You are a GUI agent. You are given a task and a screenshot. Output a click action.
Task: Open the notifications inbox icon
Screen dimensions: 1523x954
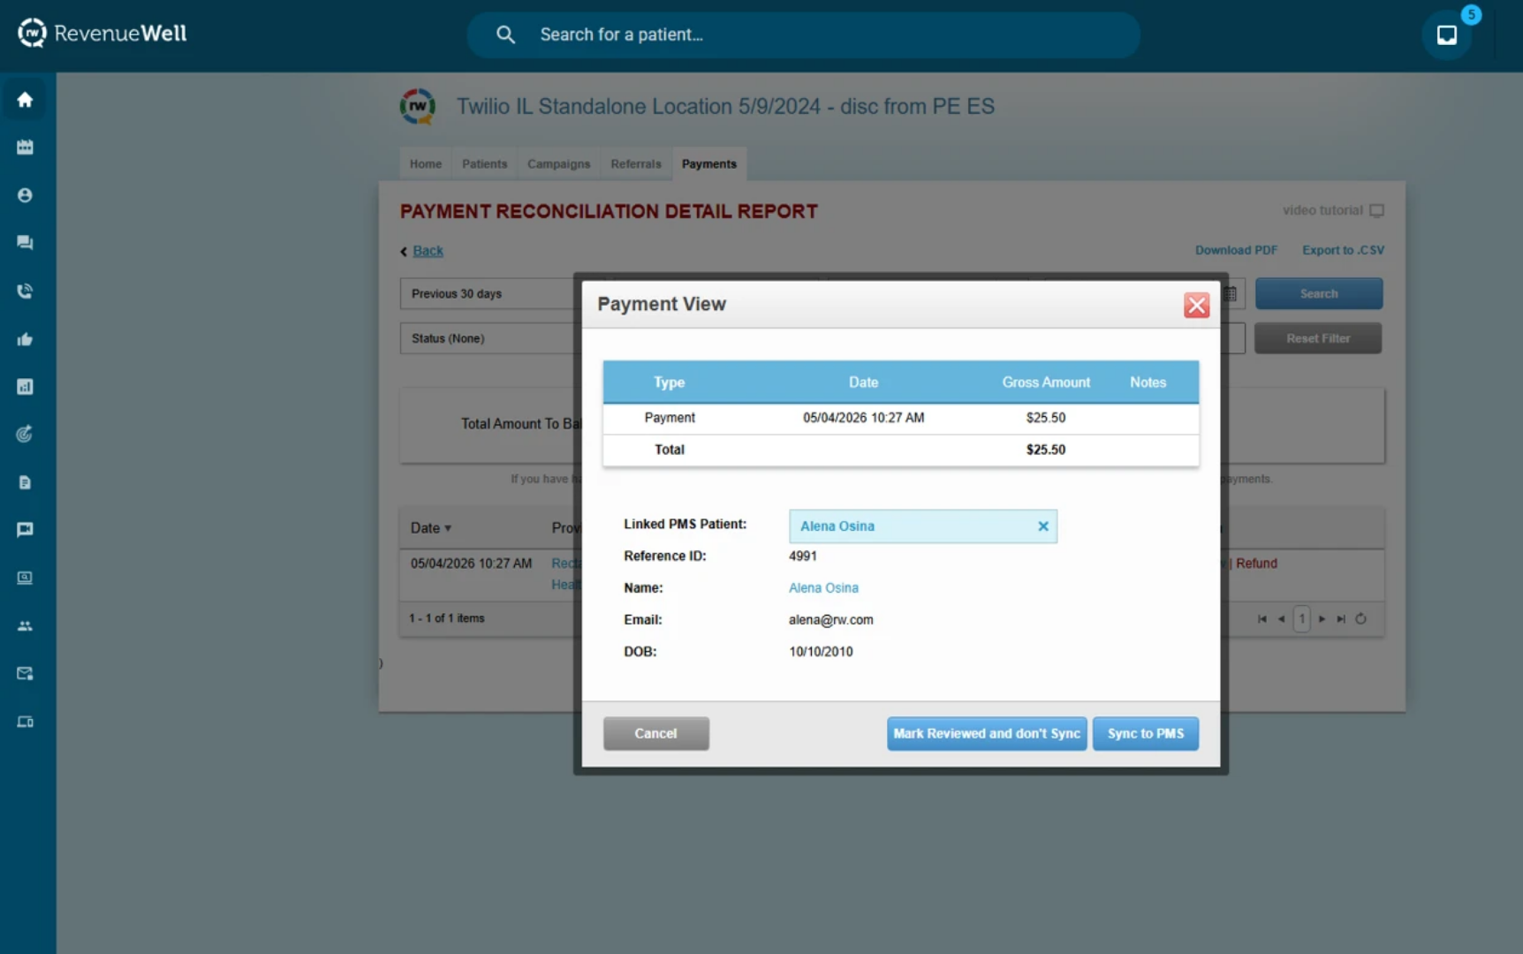click(x=1447, y=34)
